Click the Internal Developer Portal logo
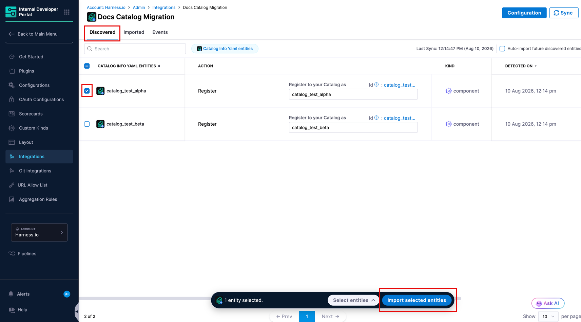The width and height of the screenshot is (581, 322). [x=11, y=12]
